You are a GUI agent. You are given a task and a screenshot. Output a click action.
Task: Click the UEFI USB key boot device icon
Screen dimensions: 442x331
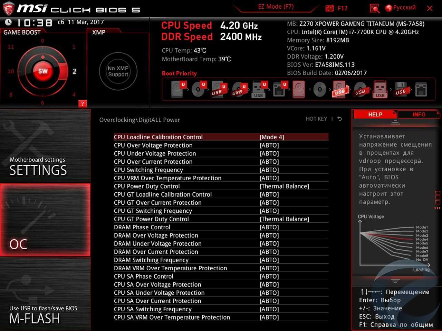(258, 90)
